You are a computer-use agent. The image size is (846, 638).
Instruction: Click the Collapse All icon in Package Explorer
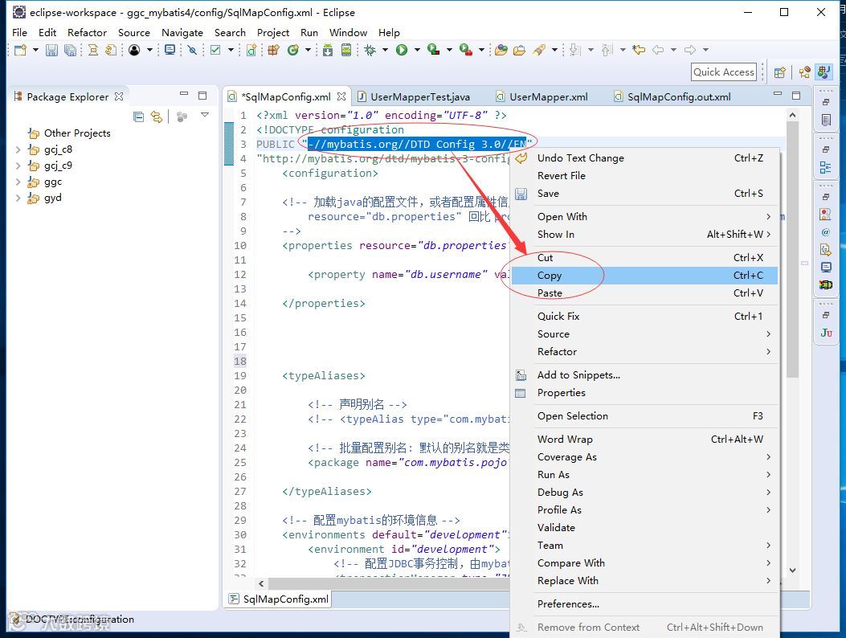click(139, 117)
